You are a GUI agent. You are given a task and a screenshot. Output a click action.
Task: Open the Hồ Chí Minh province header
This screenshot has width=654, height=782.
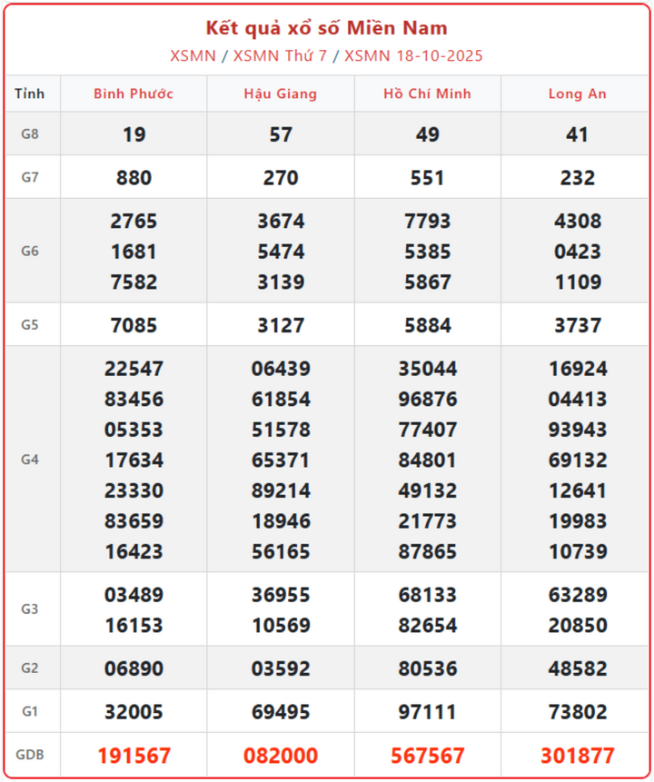(427, 94)
